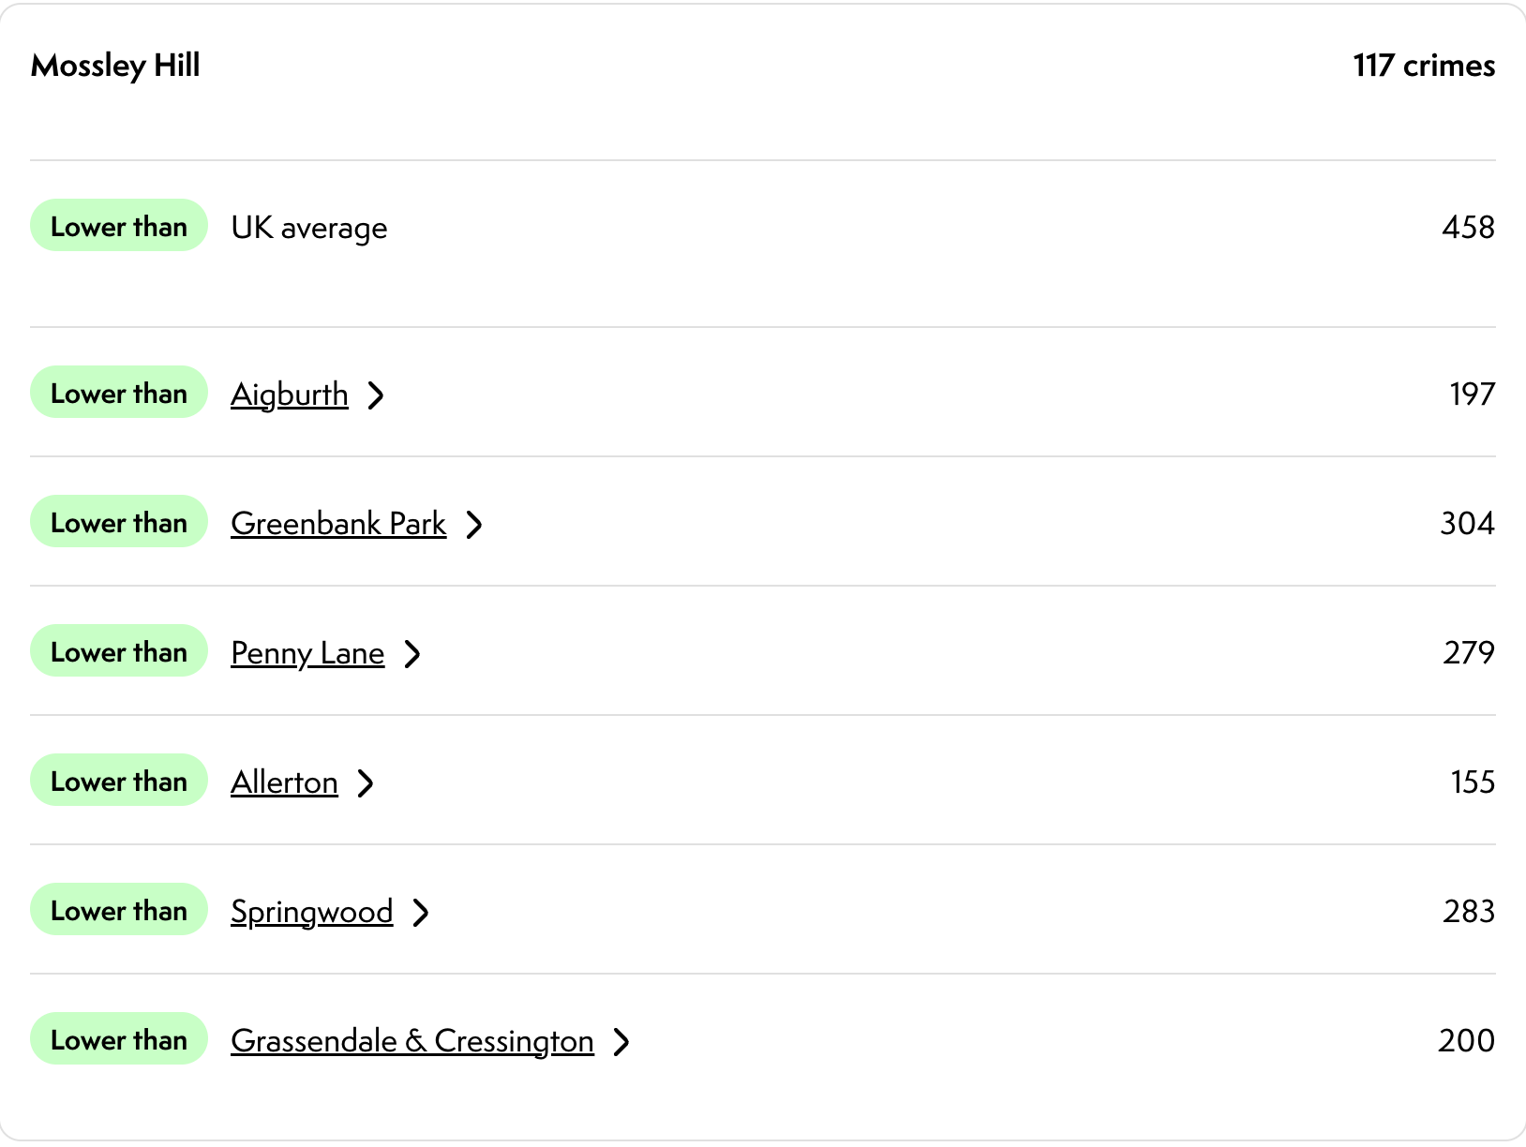Click the chevron arrow next to Aigburth
The height and width of the screenshot is (1147, 1526).
pyautogui.click(x=376, y=395)
